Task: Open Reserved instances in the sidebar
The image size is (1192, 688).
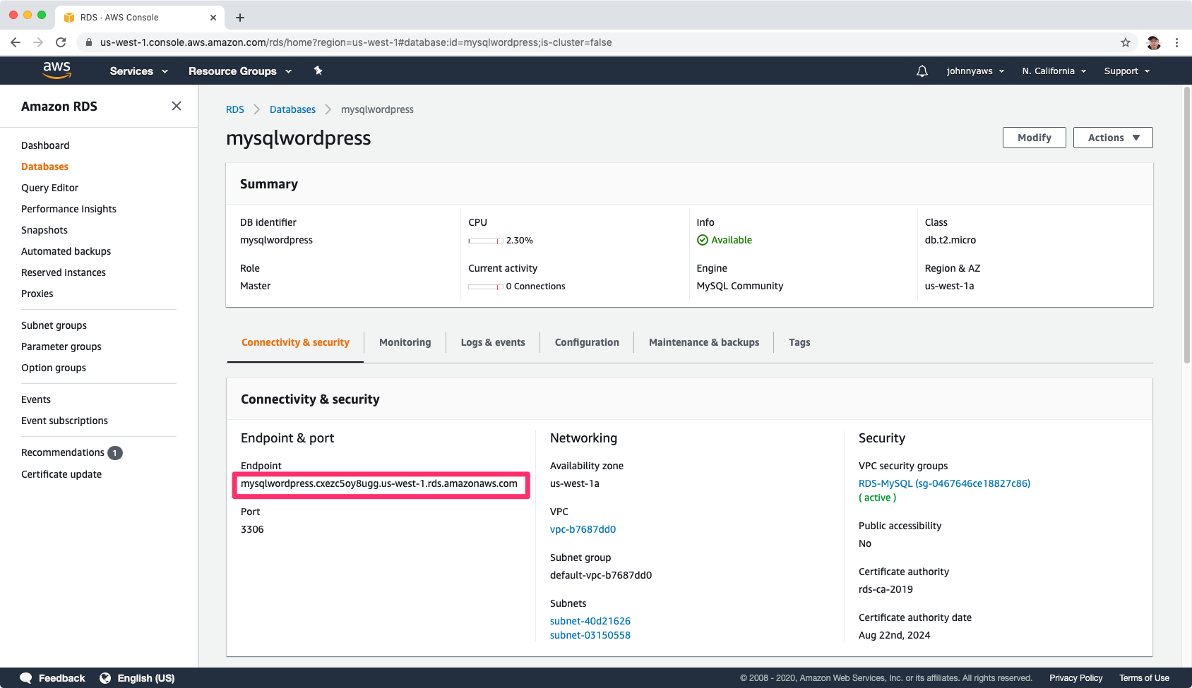Action: coord(64,272)
